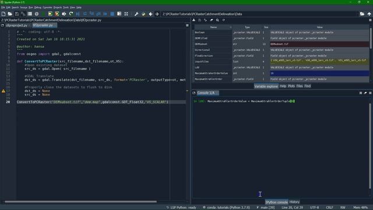Refresh the Variable explorer
This screenshot has height=210, width=373.
click(x=224, y=20)
